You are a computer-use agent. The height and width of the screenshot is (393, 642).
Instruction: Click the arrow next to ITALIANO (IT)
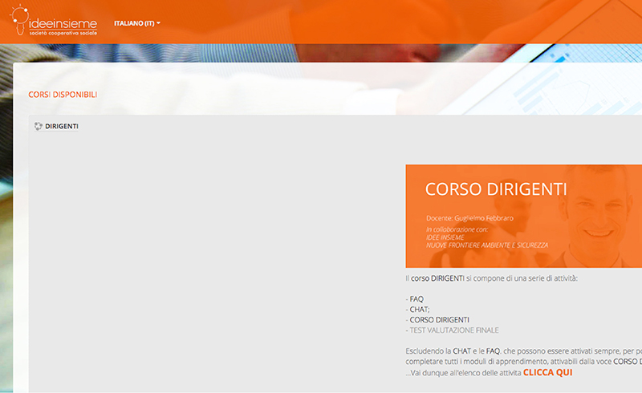click(x=159, y=23)
